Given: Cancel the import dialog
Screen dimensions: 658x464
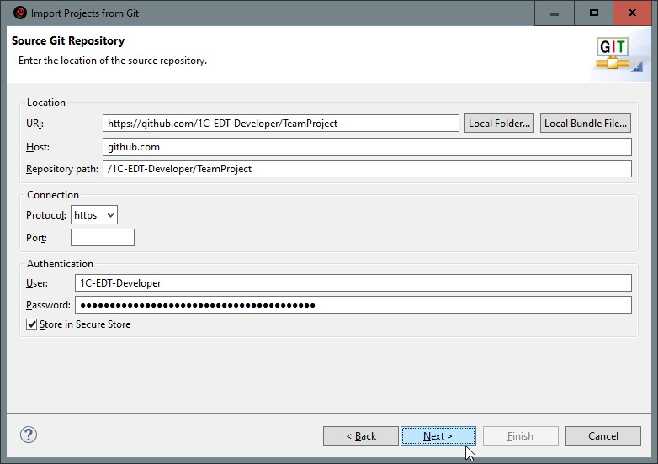Looking at the screenshot, I should pos(602,435).
